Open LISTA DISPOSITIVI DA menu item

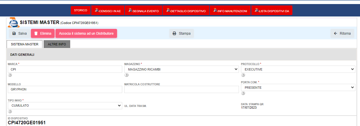tap(272, 10)
